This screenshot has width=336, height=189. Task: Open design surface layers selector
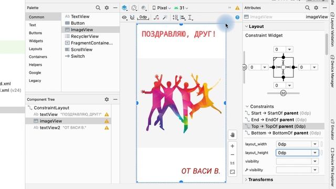pos(124,8)
